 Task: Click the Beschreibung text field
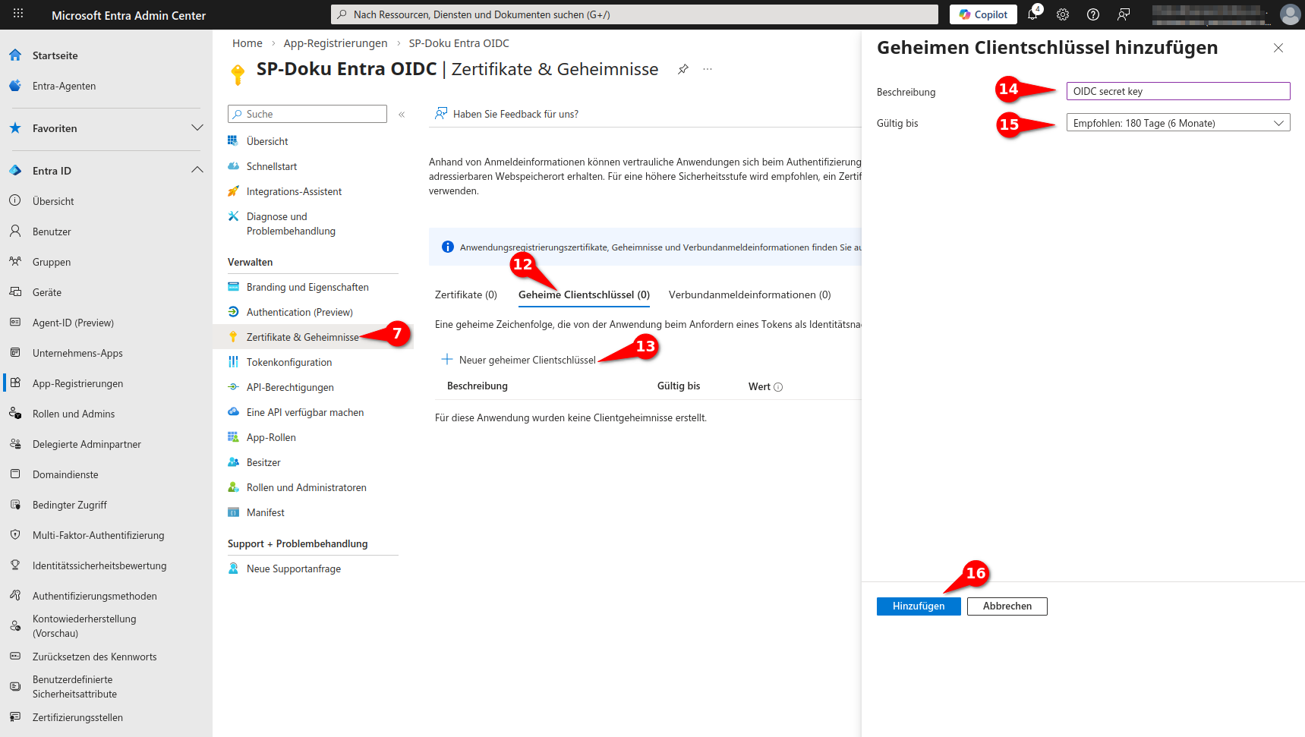[x=1177, y=91]
